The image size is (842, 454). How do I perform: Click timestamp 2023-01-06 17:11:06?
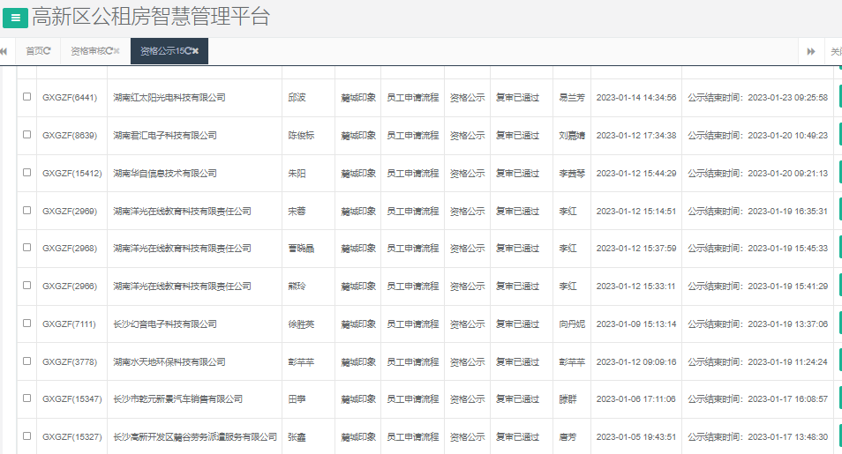tap(636, 399)
